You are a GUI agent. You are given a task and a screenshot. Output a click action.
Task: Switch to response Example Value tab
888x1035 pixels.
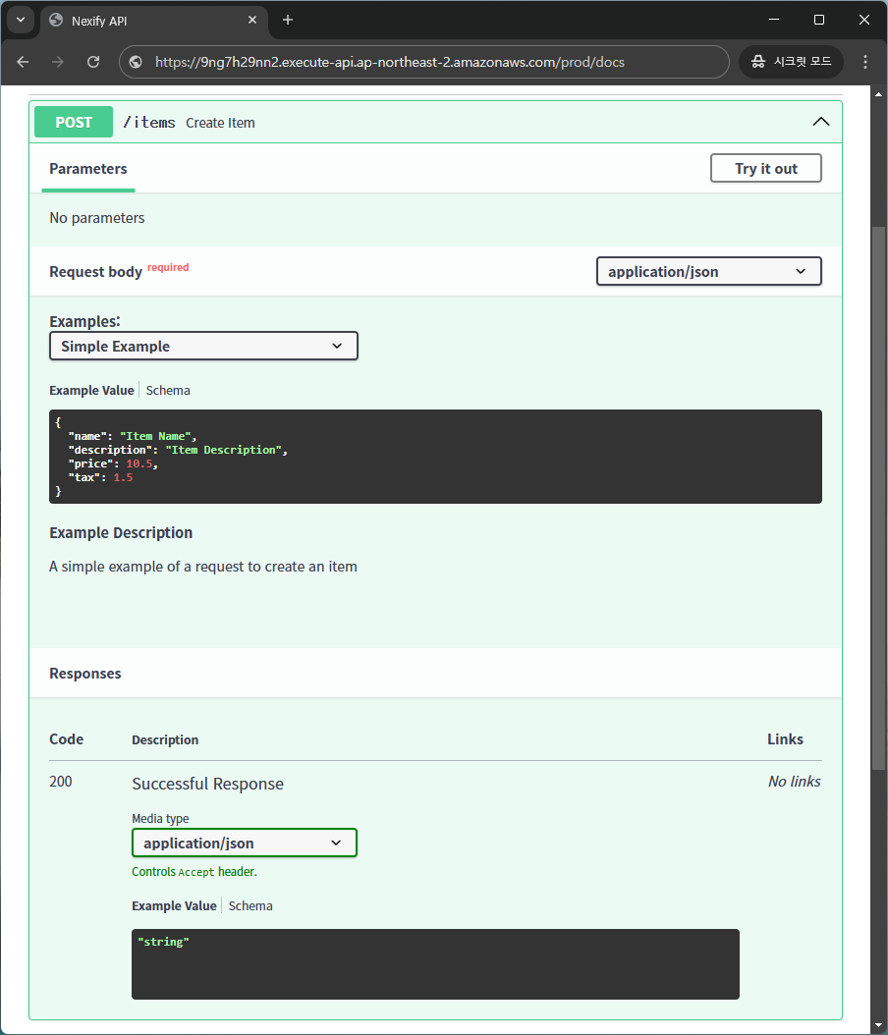[174, 905]
